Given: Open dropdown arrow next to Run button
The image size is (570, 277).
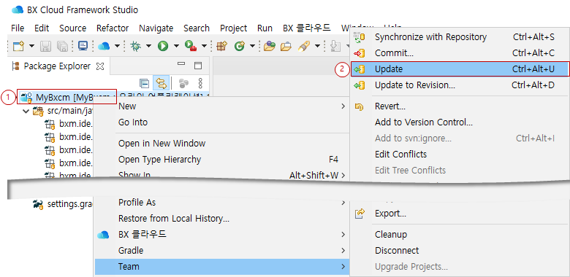Looking at the screenshot, I should click(176, 46).
